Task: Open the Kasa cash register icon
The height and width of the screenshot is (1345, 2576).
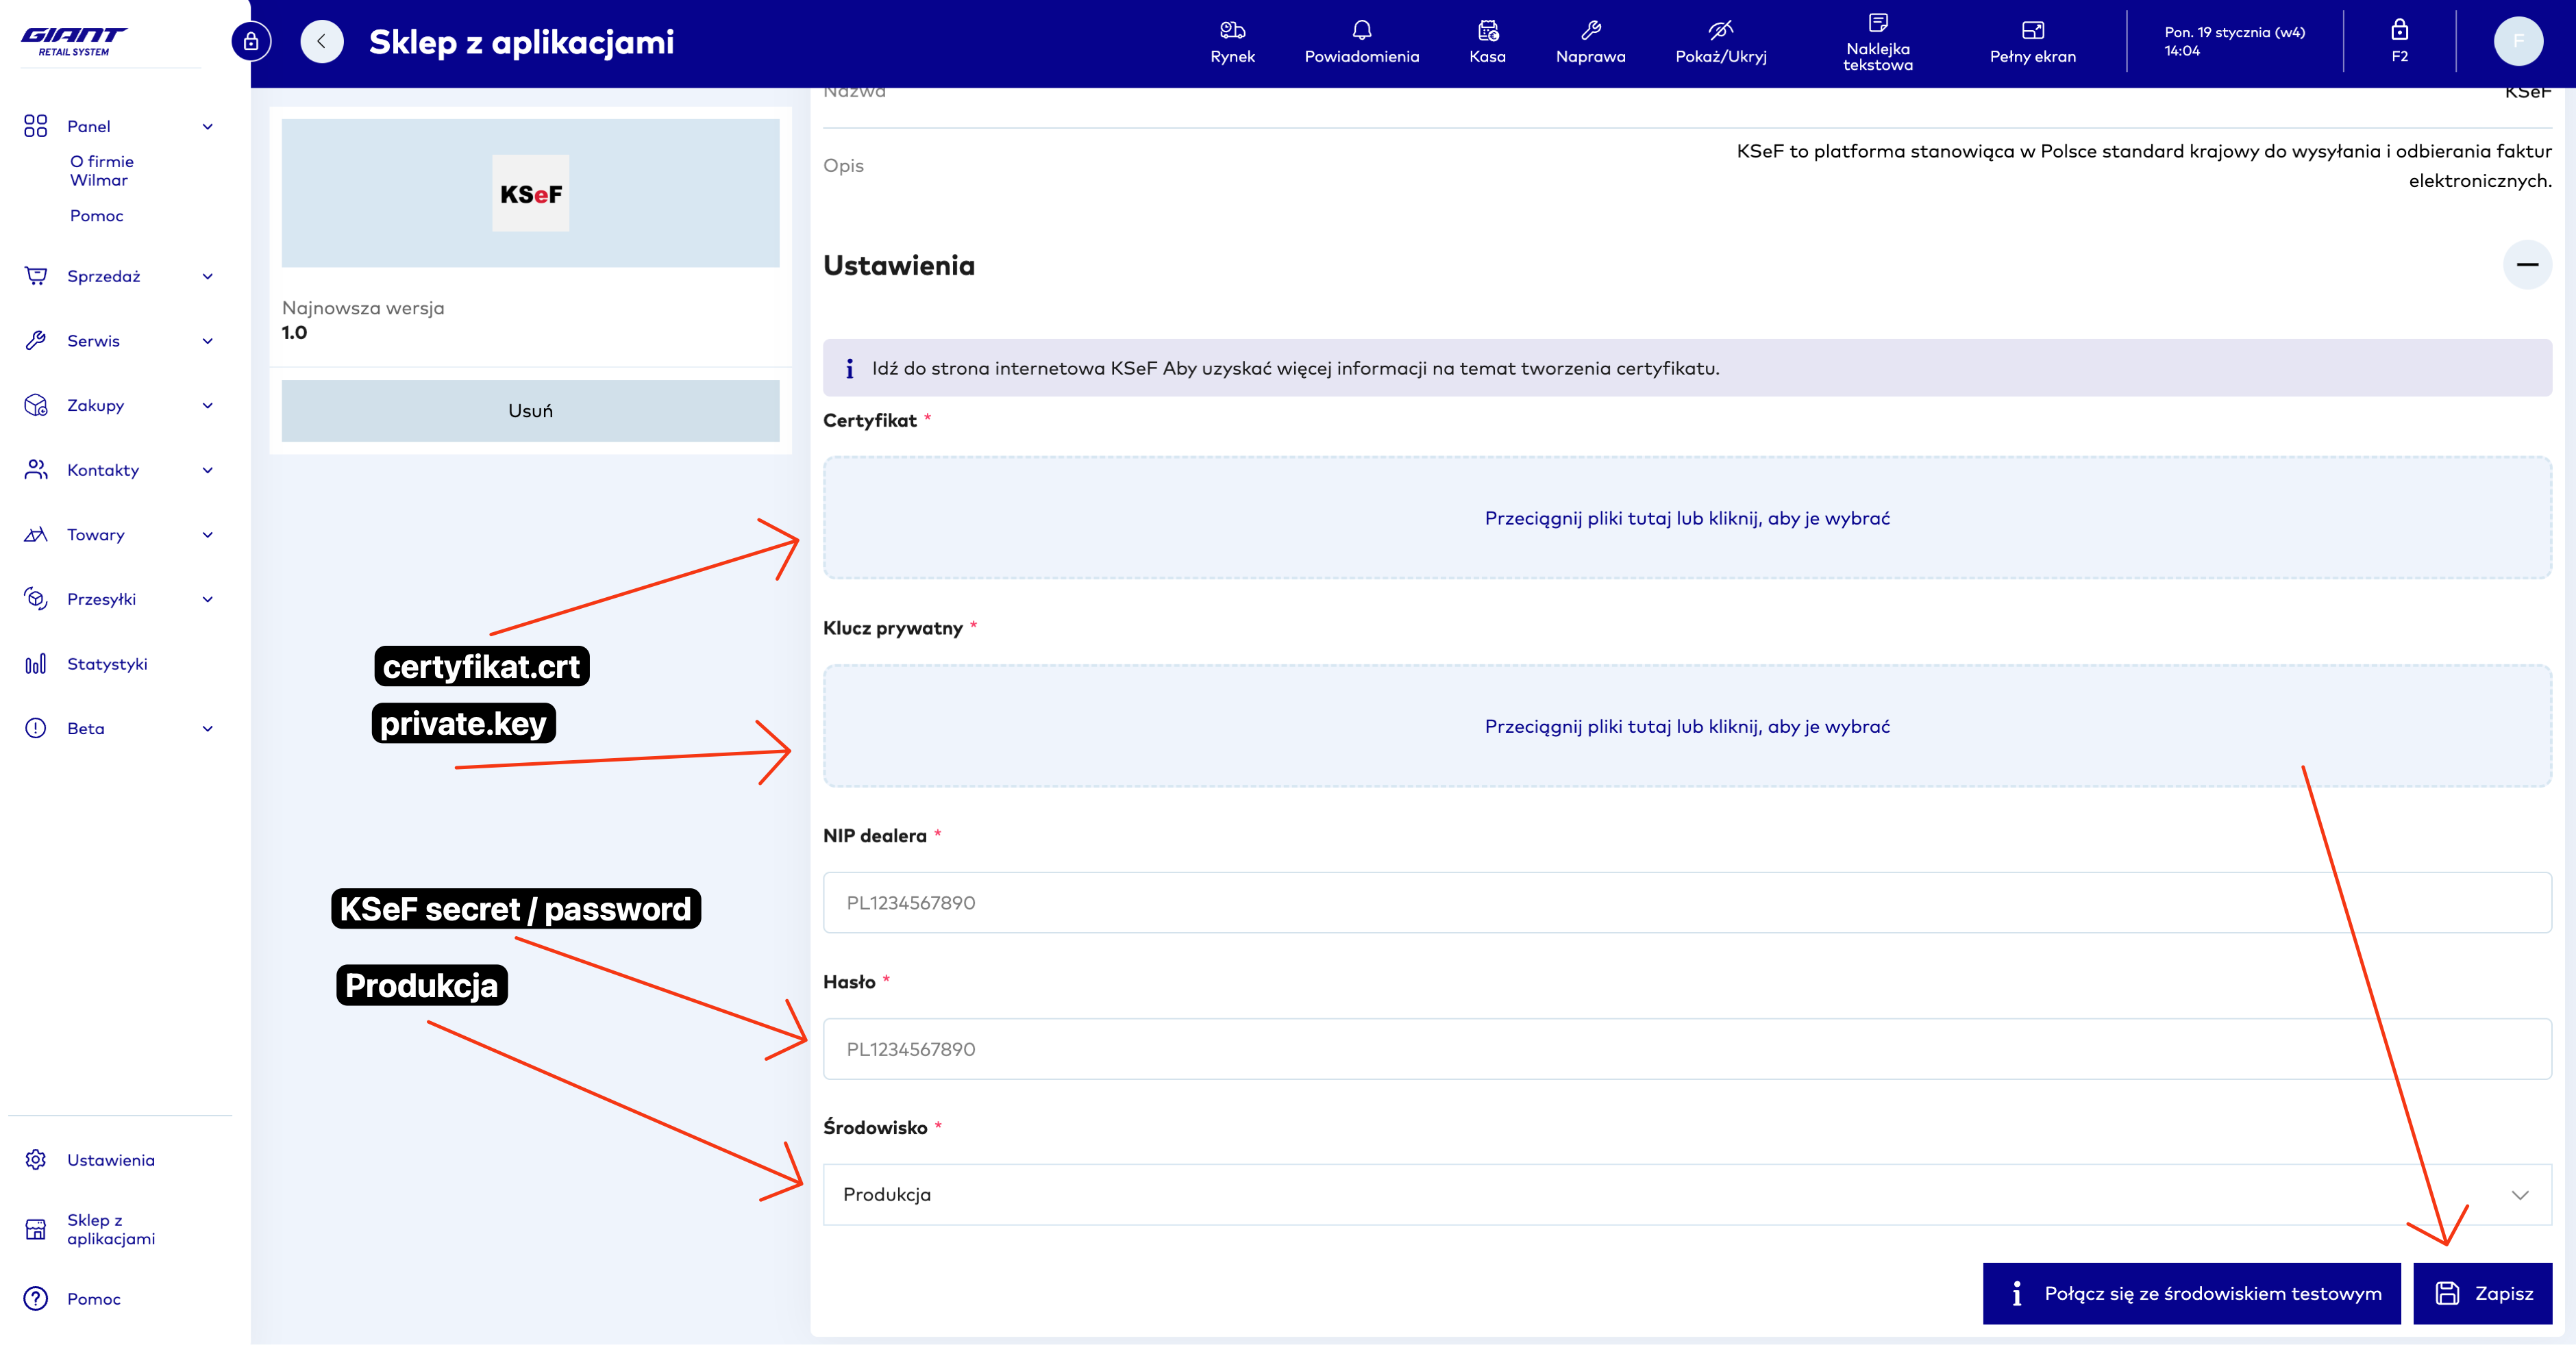Action: [x=1487, y=41]
